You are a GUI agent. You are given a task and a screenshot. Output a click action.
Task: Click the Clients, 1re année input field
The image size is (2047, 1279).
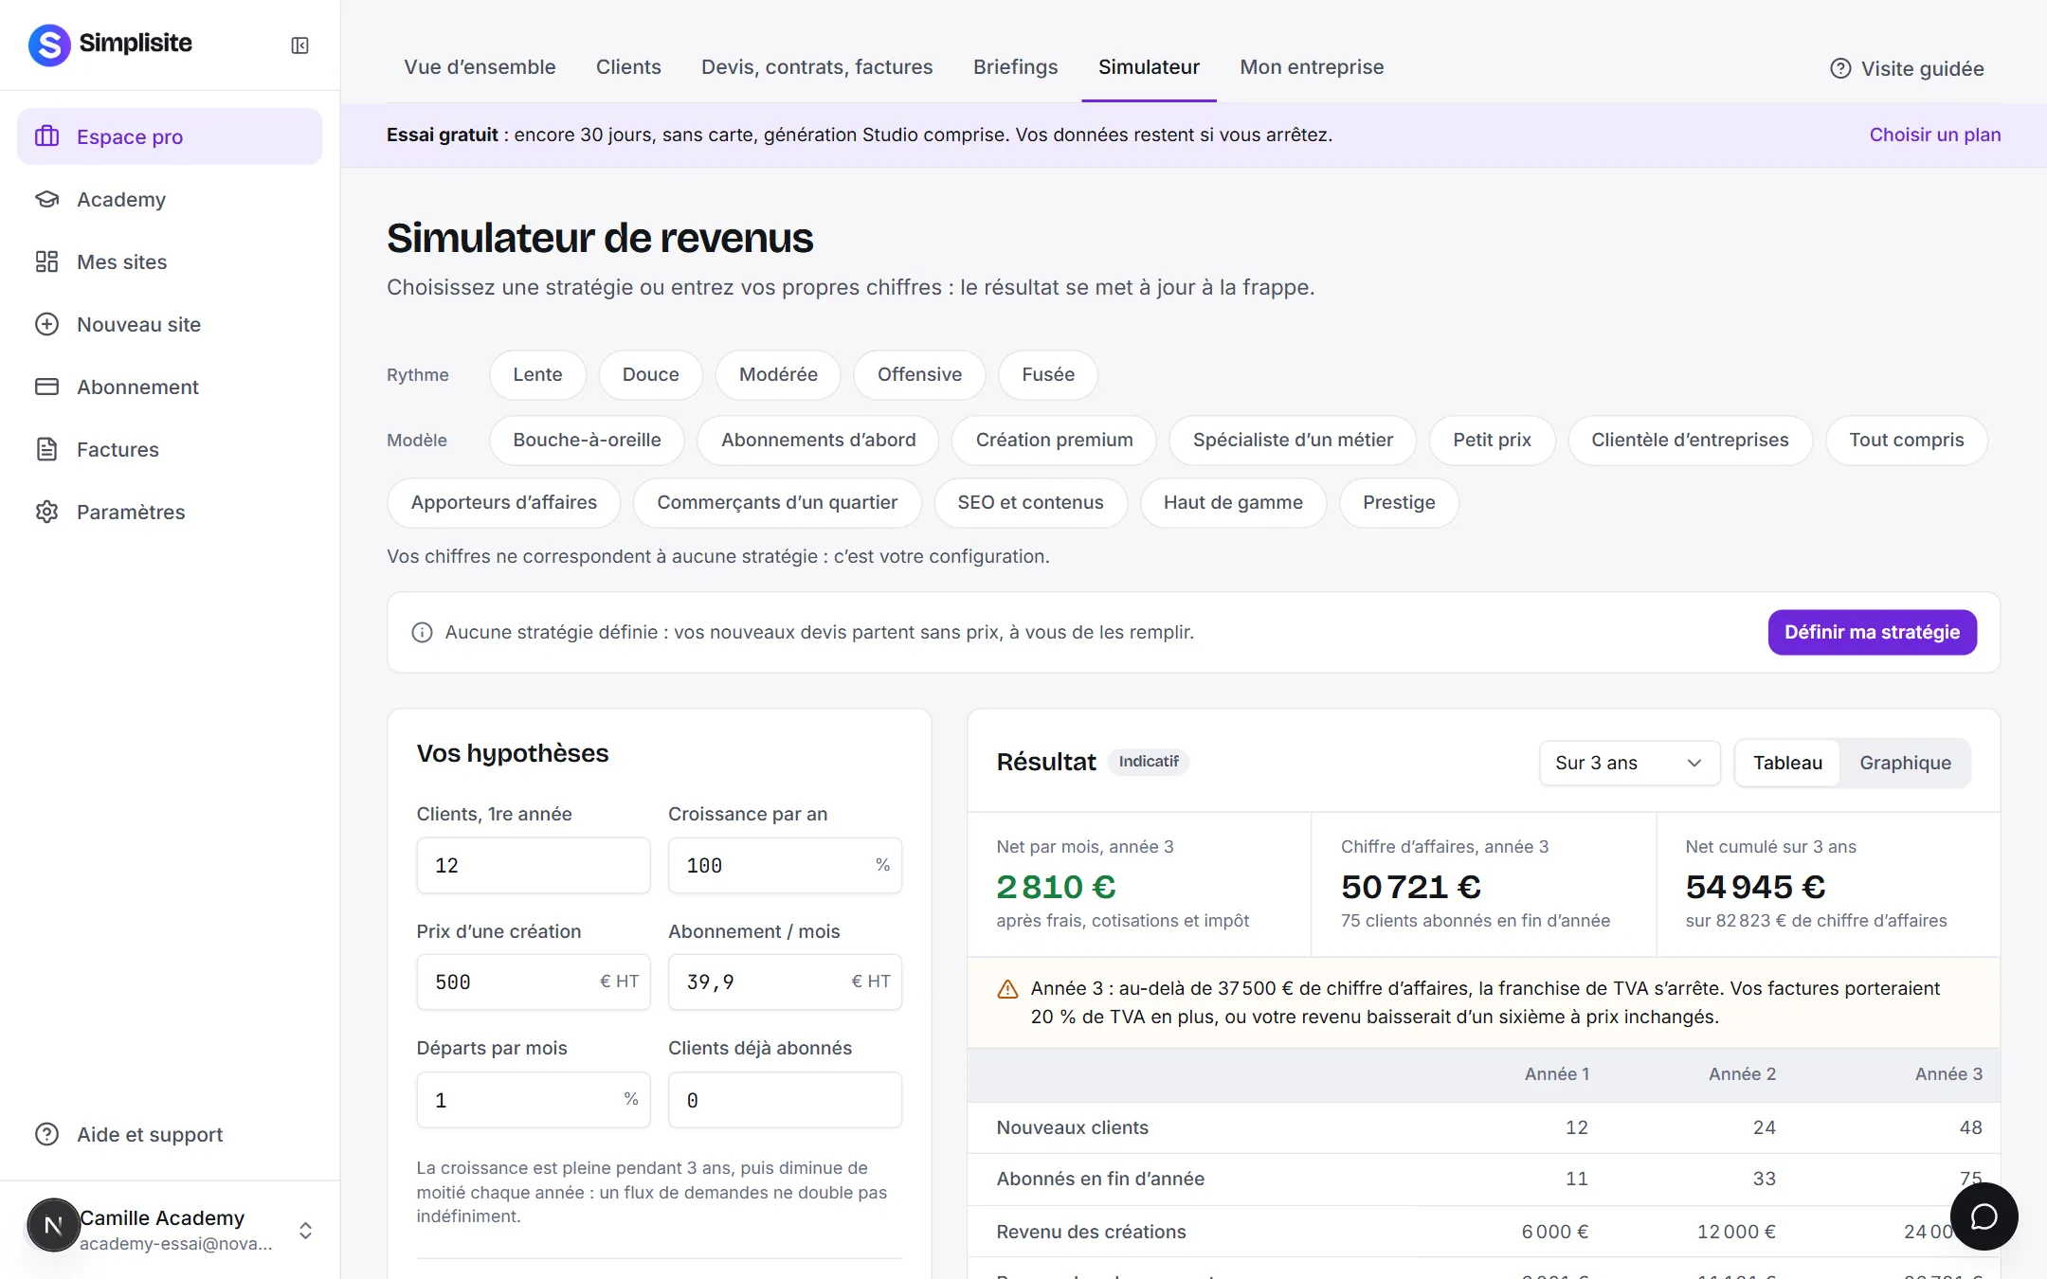[x=534, y=865]
